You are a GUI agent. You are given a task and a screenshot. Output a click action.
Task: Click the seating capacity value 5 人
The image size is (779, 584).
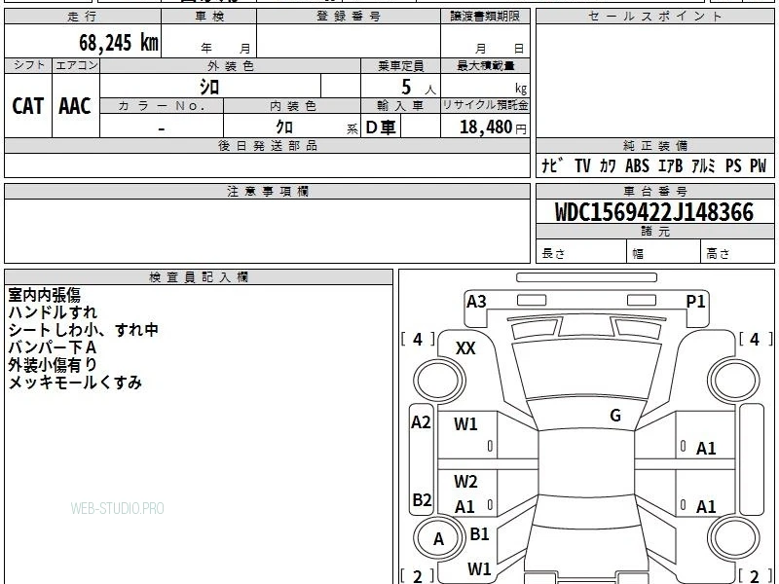[x=418, y=88]
